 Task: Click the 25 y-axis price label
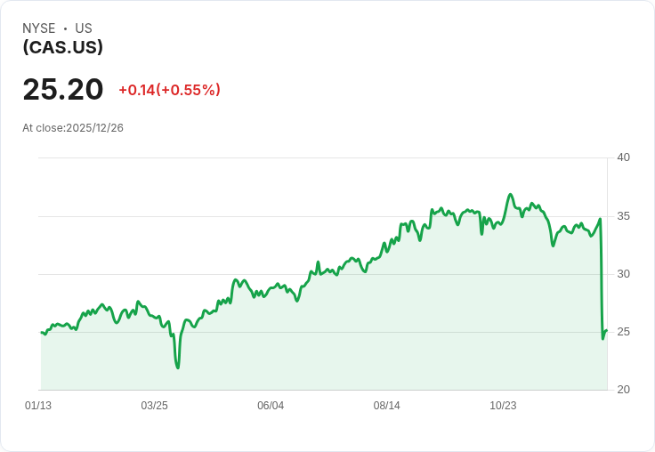624,332
